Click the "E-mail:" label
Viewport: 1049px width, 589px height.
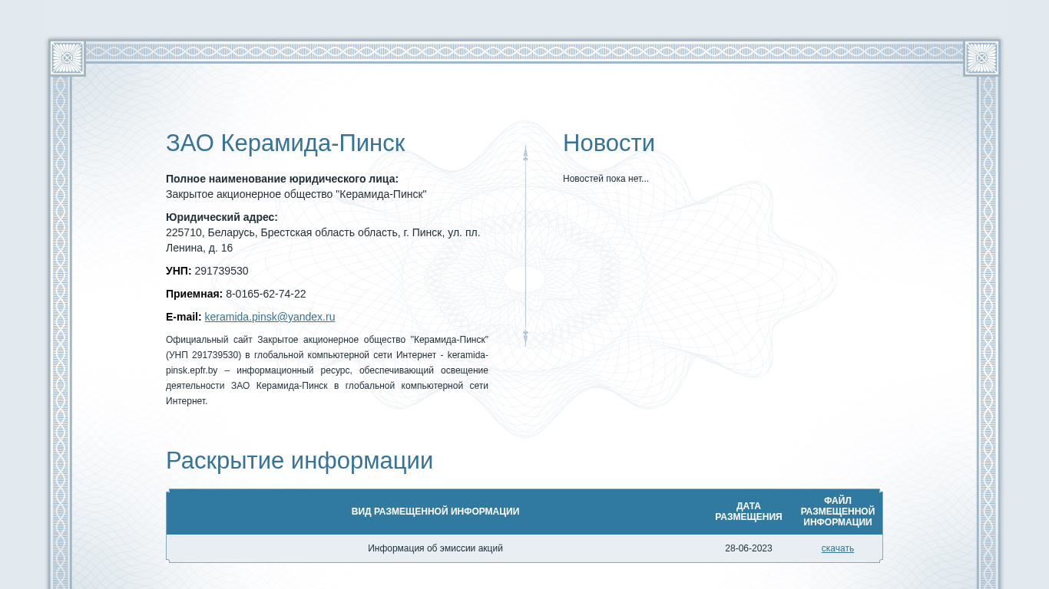184,317
